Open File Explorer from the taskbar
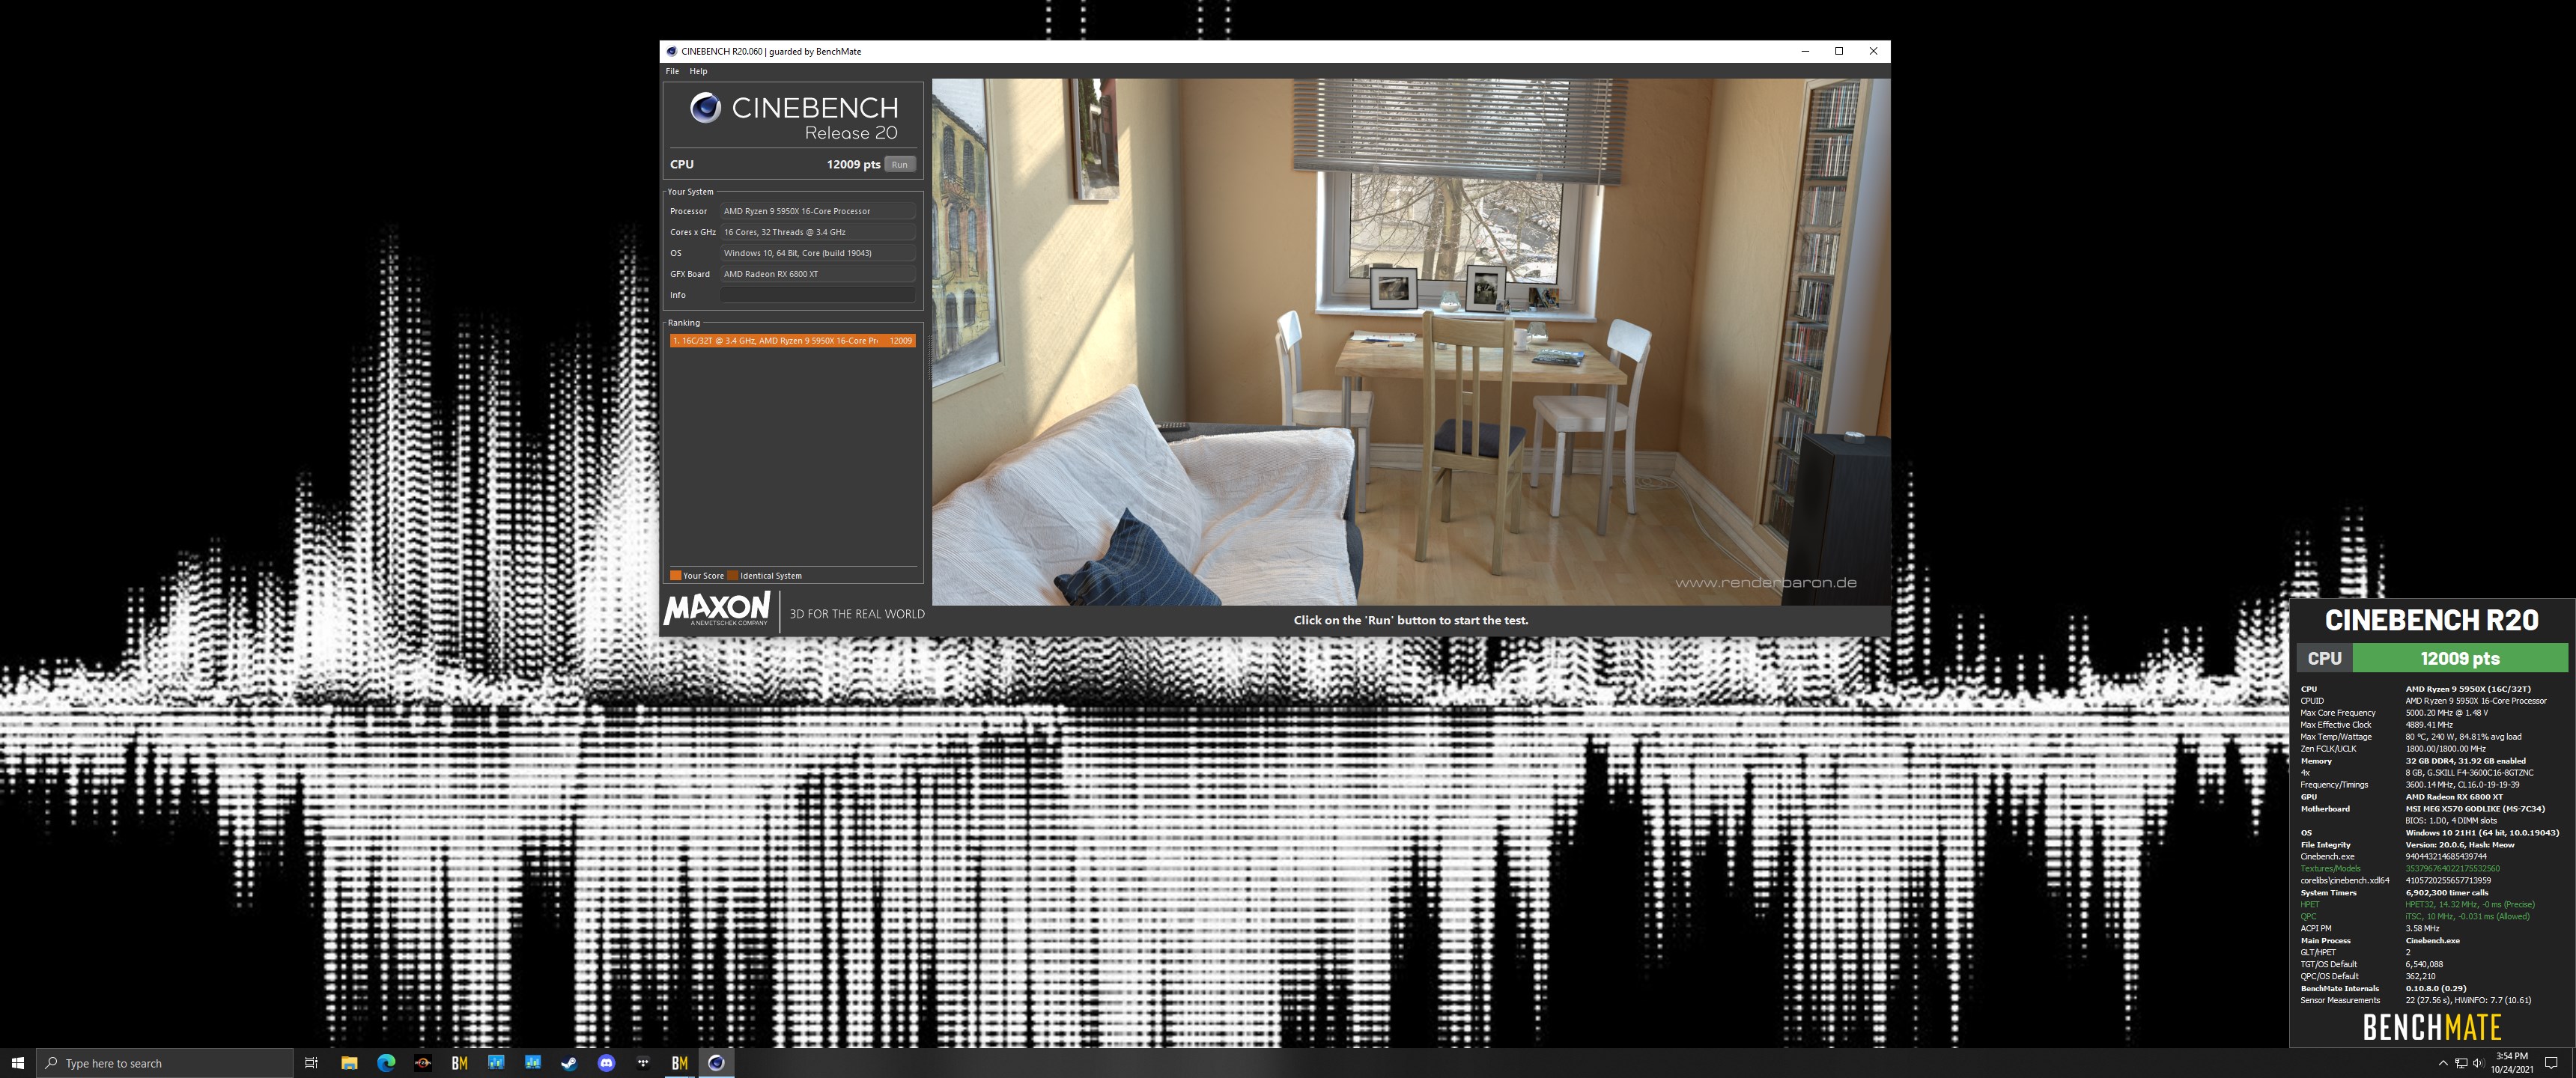The image size is (2576, 1078). tap(349, 1063)
